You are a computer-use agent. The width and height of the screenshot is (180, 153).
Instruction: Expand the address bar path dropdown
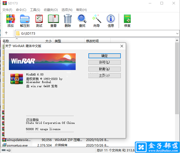[x=177, y=34]
